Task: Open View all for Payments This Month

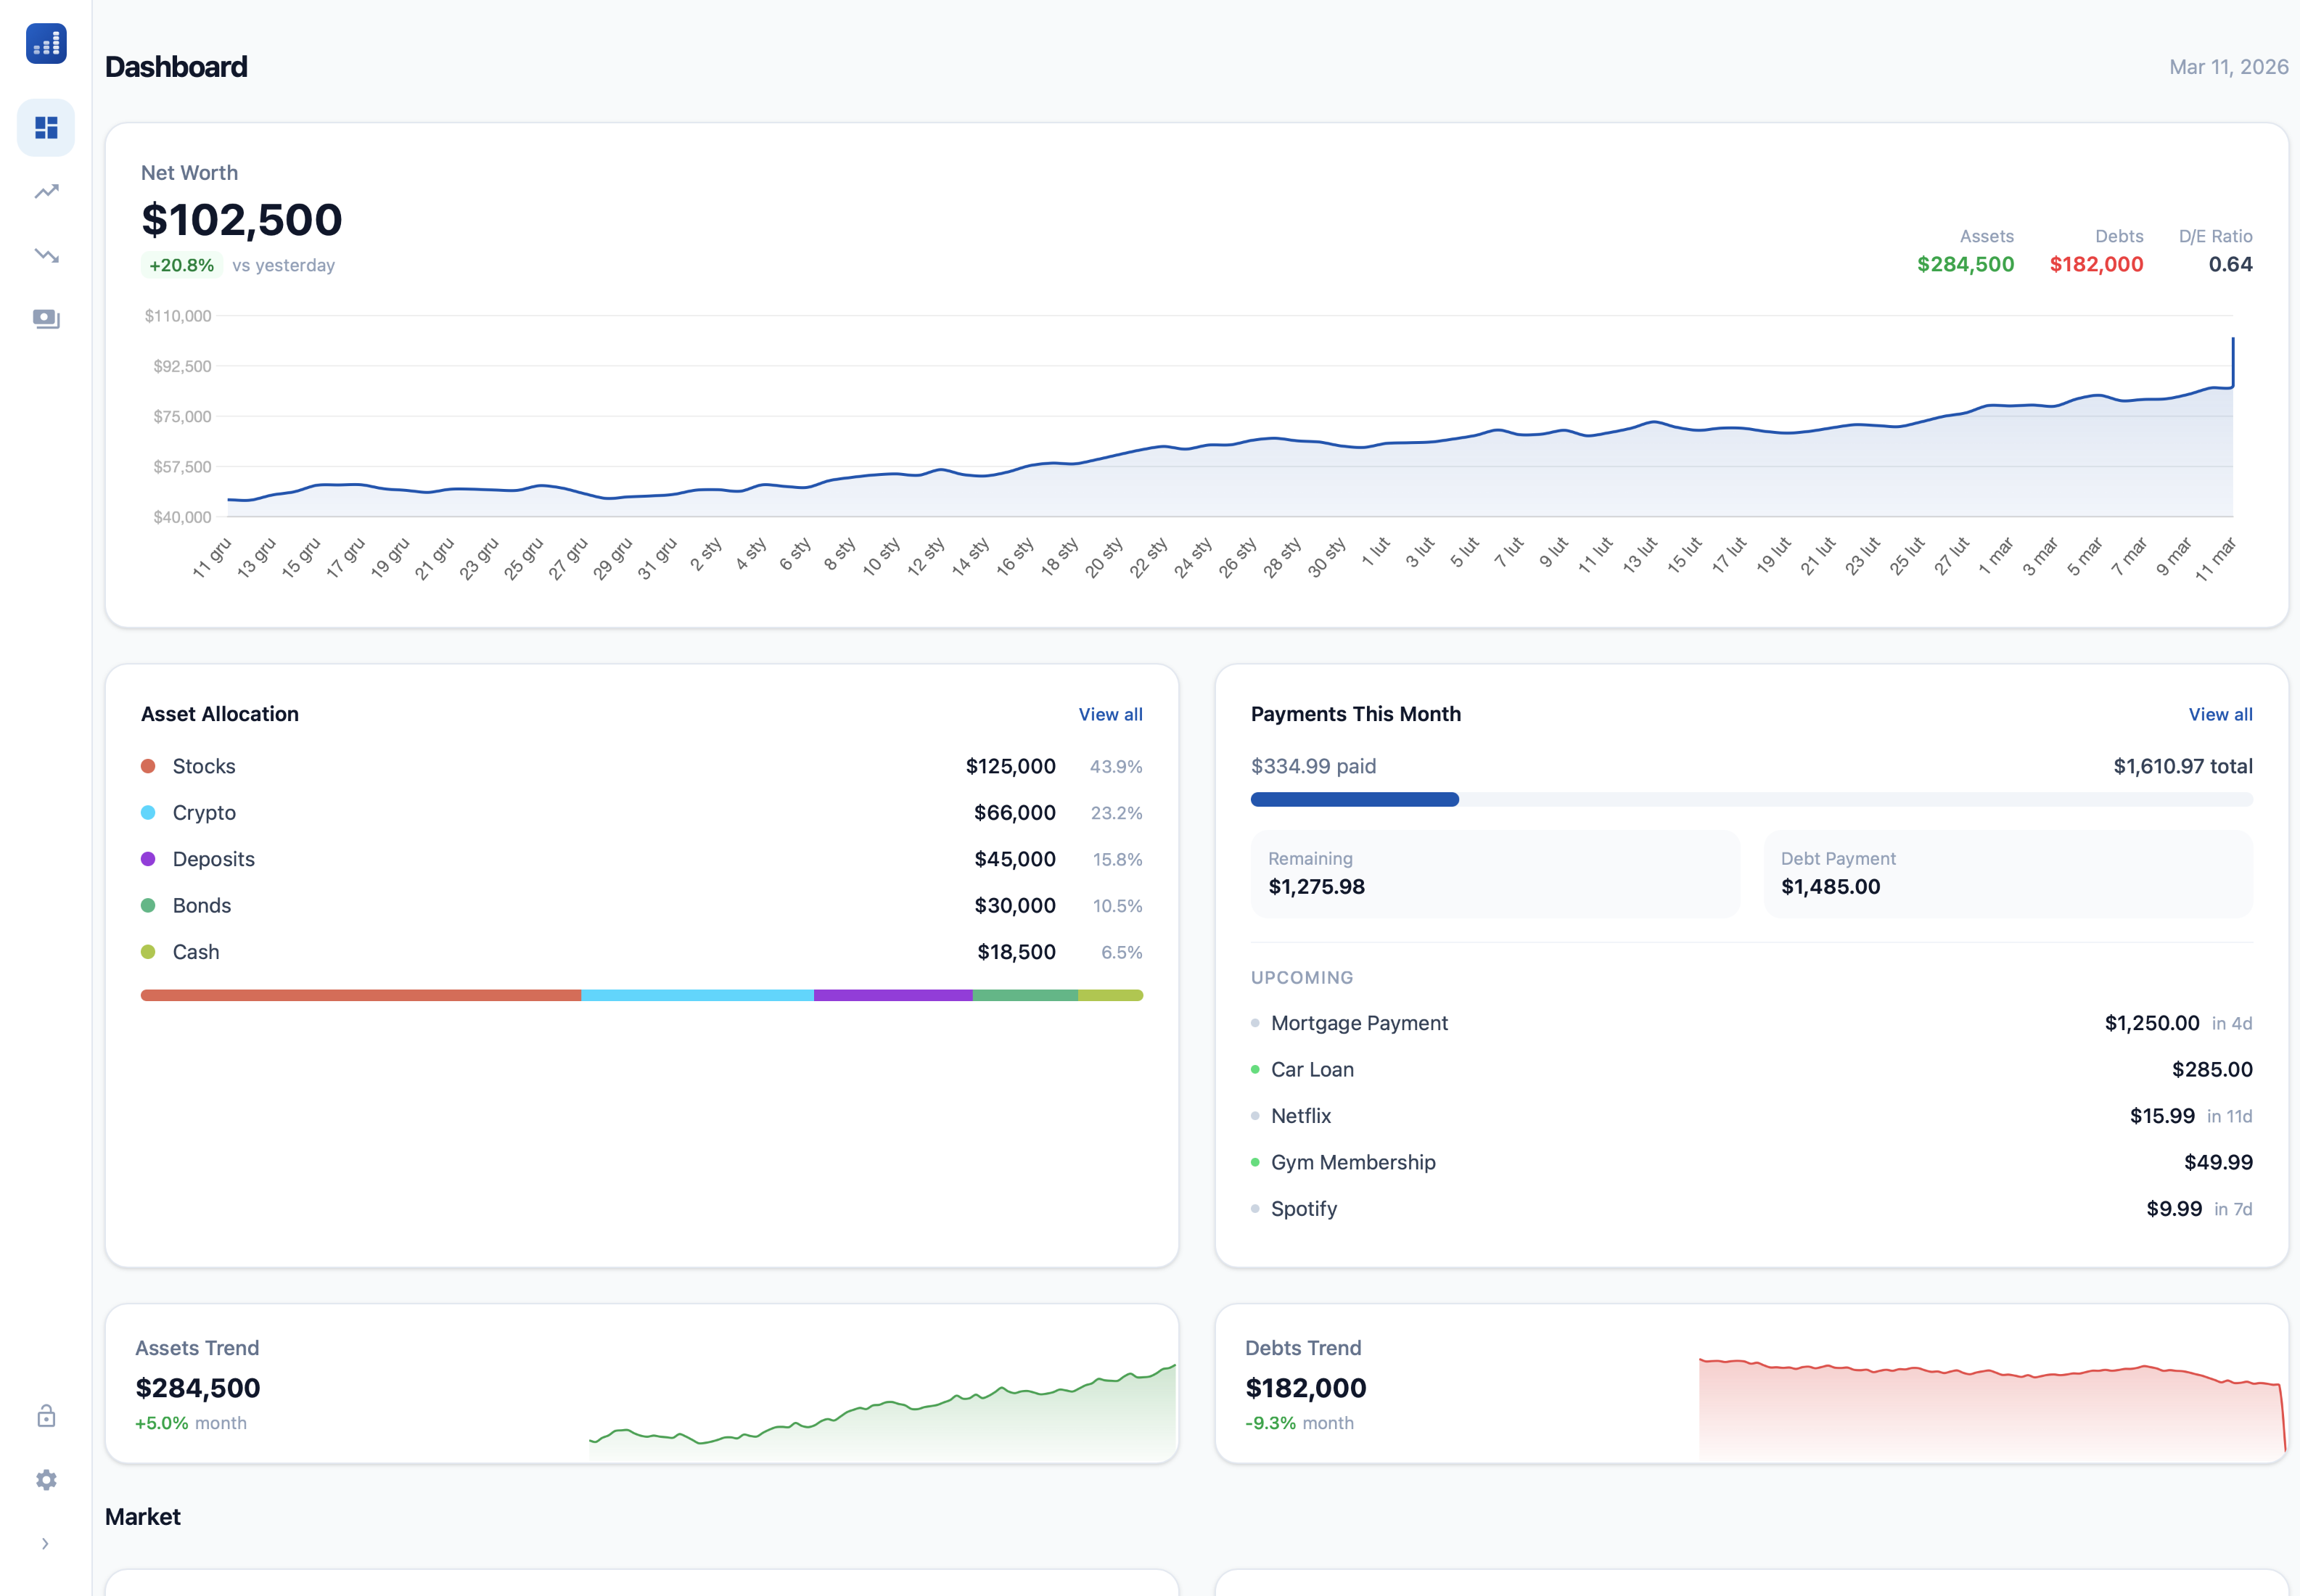Action: pos(2220,714)
